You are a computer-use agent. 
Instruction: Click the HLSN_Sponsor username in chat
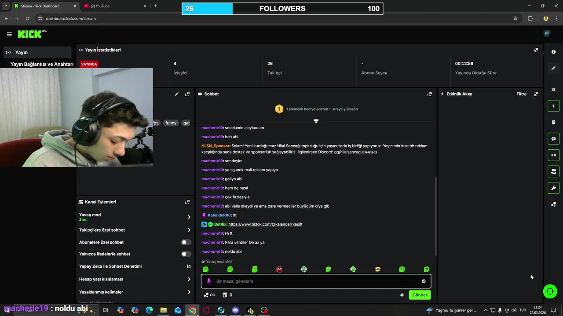pyautogui.click(x=216, y=146)
